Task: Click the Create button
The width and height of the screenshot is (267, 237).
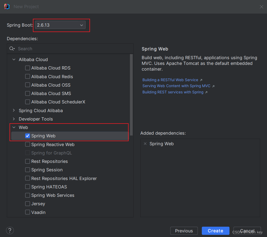Action: (215, 231)
